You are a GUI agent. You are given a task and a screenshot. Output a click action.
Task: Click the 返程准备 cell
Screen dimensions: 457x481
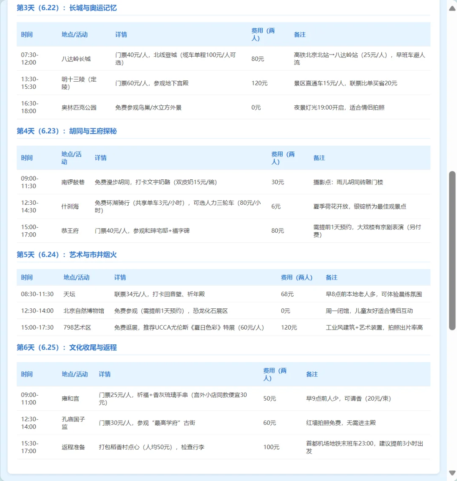click(x=73, y=447)
